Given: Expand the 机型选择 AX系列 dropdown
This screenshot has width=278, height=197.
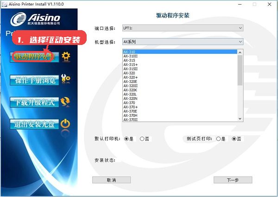Looking at the screenshot, I should [x=183, y=42].
